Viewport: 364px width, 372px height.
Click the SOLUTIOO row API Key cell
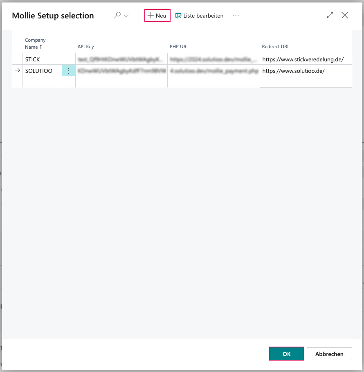tap(121, 71)
